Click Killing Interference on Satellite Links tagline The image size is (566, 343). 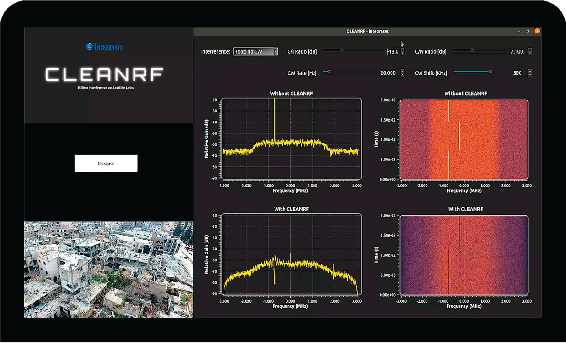pyautogui.click(x=106, y=87)
